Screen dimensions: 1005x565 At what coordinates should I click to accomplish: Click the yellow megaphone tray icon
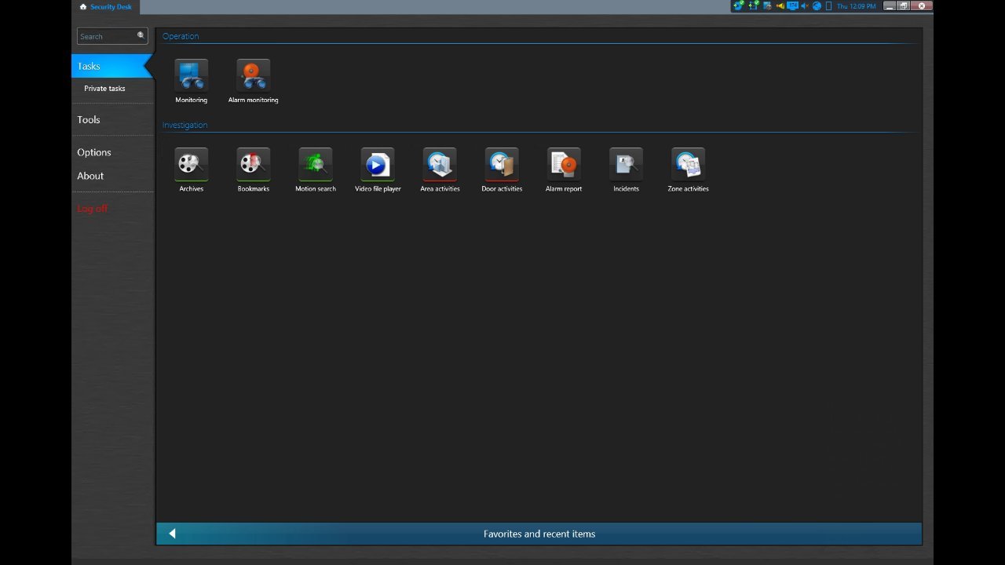[780, 6]
